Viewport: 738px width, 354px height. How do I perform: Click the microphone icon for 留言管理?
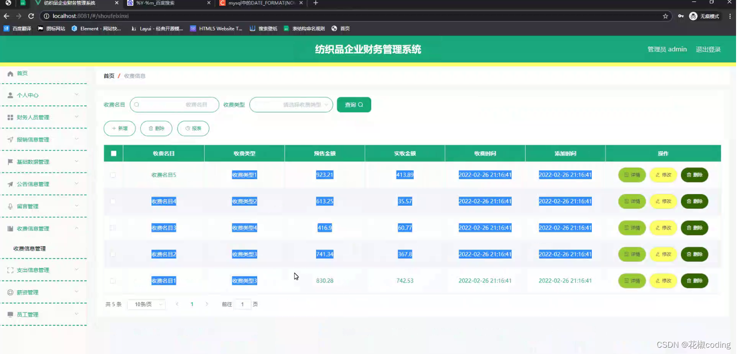click(x=10, y=206)
